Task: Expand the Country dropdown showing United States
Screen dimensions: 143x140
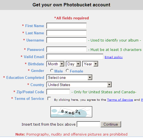Action: tap(79, 85)
